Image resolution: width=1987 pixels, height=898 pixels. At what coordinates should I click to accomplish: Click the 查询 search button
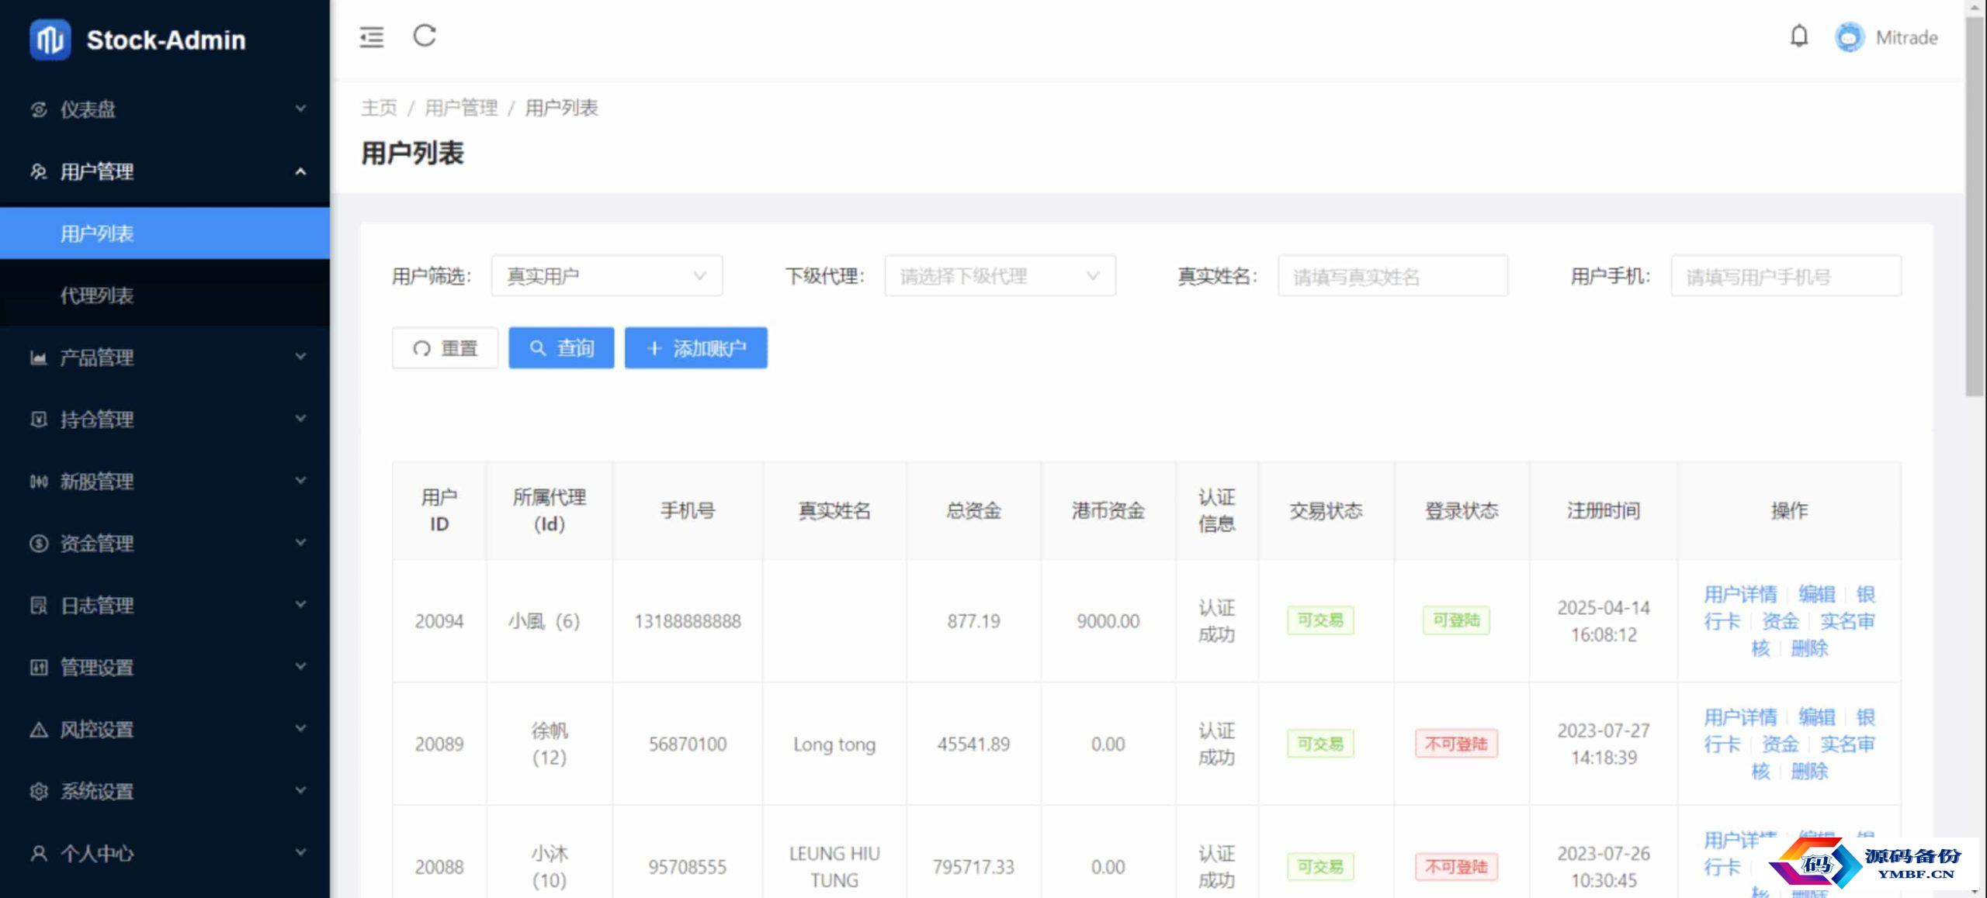561,348
